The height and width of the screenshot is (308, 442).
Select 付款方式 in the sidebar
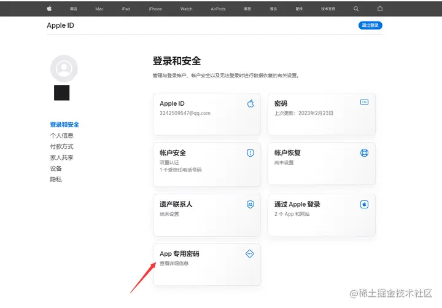[x=62, y=147]
